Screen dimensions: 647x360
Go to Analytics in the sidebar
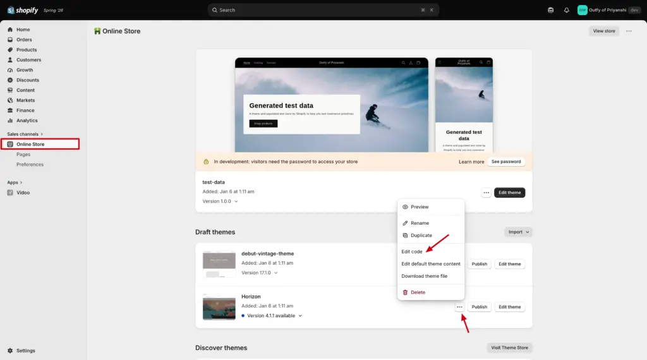click(x=27, y=121)
